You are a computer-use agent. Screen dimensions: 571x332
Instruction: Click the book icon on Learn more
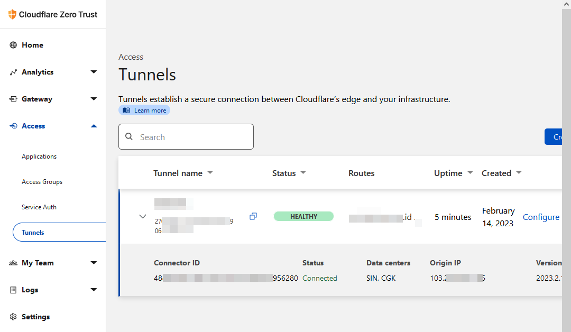(126, 110)
